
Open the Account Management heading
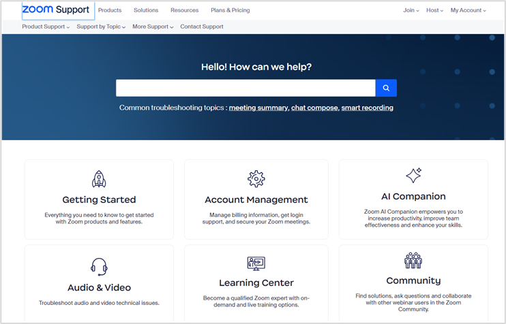[x=256, y=199]
